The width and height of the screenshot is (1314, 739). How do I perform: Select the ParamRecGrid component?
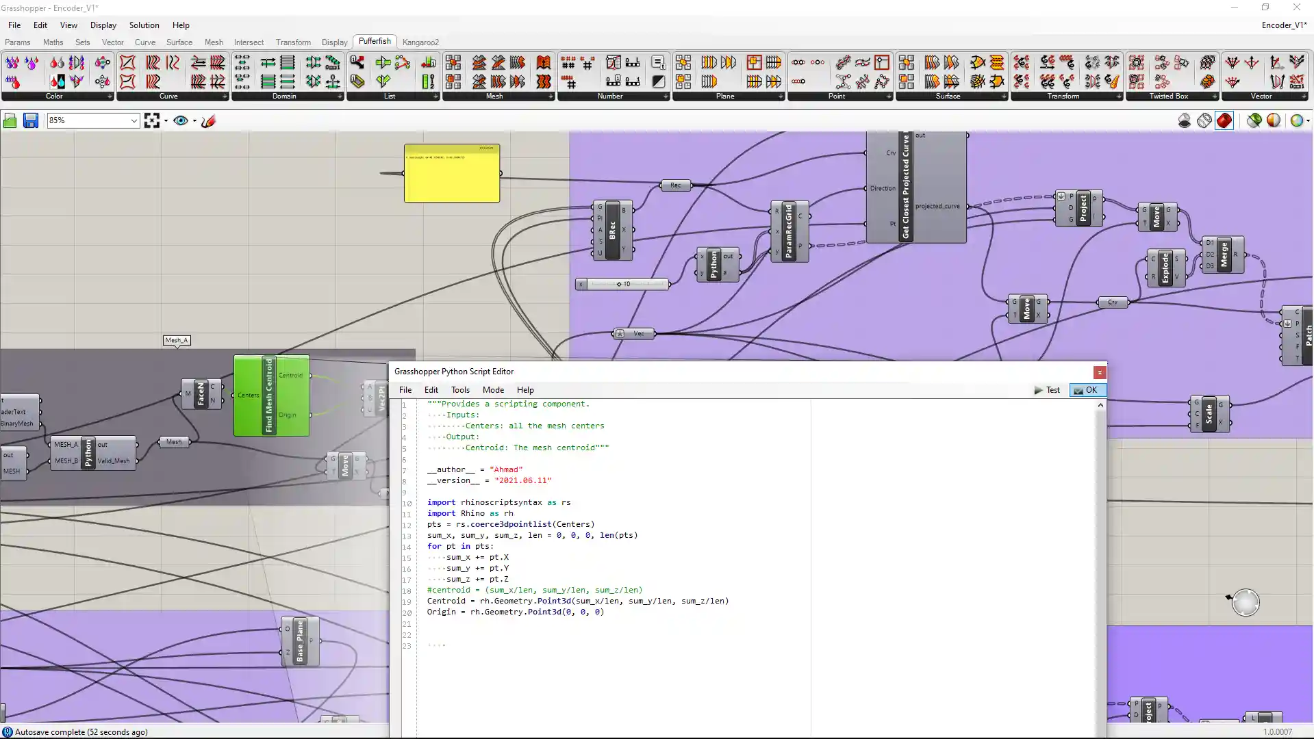(788, 231)
